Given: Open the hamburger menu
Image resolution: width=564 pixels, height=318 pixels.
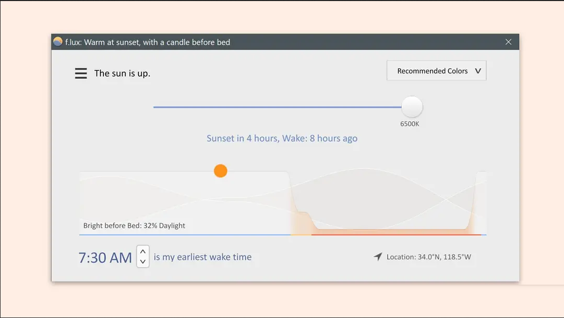Looking at the screenshot, I should pyautogui.click(x=81, y=73).
